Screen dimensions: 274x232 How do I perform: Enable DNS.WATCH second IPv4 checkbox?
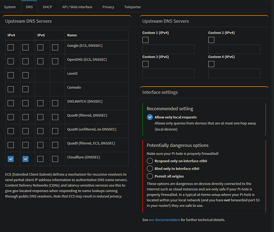26,103
